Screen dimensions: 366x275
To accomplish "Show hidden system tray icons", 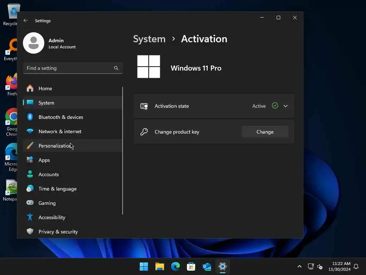I will [x=300, y=266].
